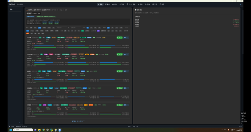Image resolution: width=251 pixels, height=132 pixels.
Task: Open the PyCharm icon in the taskbar
Action: (51, 130)
